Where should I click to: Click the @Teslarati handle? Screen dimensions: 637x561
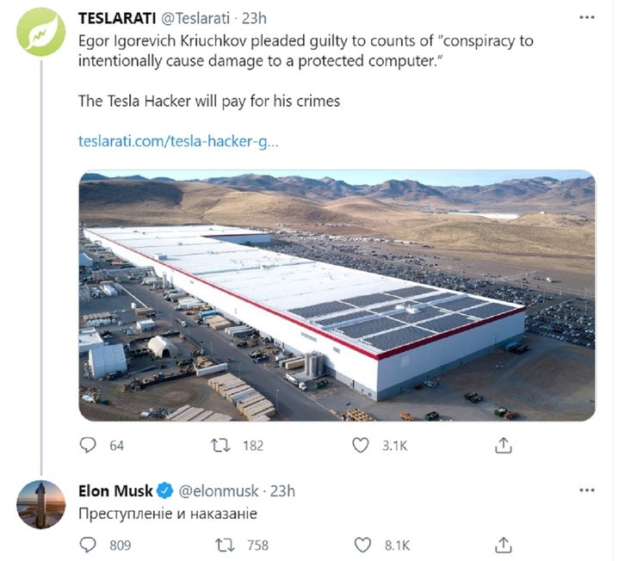[x=201, y=18]
